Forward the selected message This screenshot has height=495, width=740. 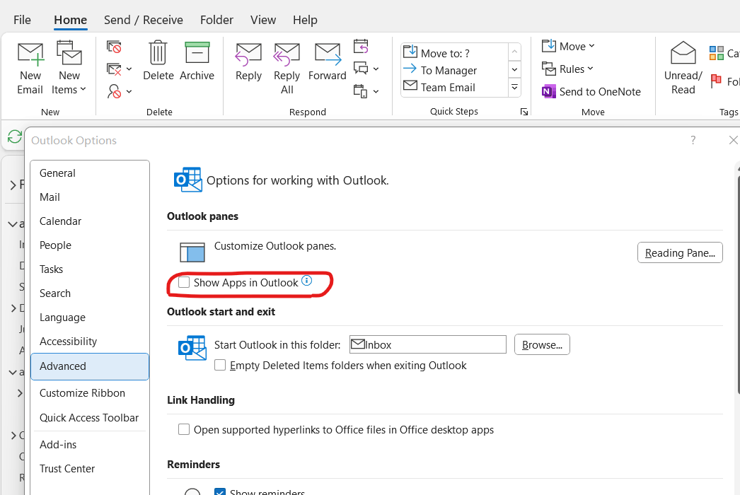(327, 62)
